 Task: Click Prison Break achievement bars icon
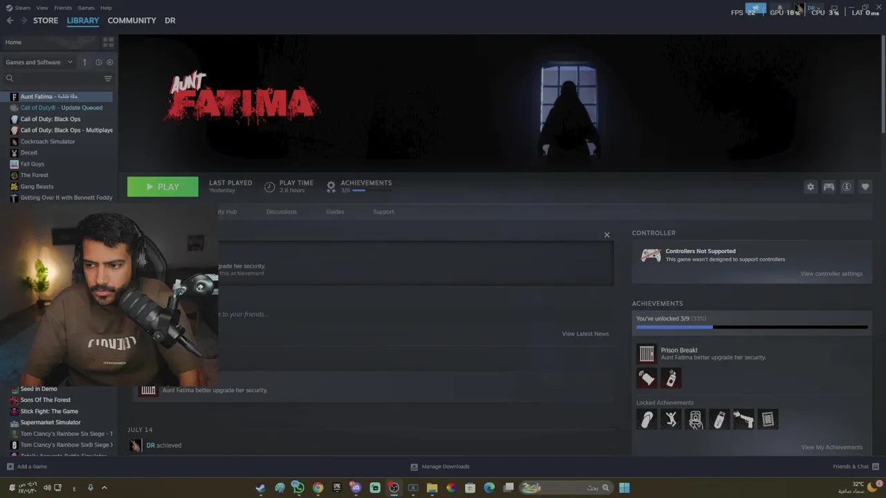(x=647, y=353)
